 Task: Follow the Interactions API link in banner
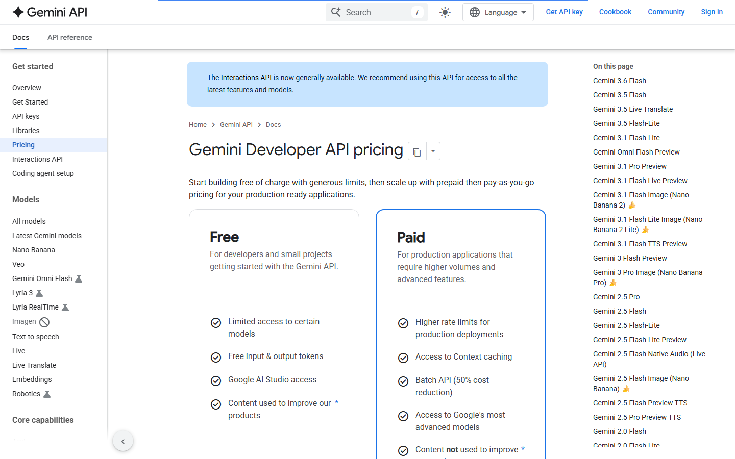[246, 78]
